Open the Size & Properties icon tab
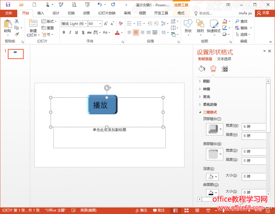 point(225,69)
